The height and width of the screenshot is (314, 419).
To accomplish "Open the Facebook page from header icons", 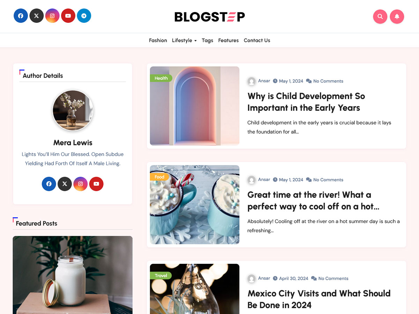I will click(21, 16).
